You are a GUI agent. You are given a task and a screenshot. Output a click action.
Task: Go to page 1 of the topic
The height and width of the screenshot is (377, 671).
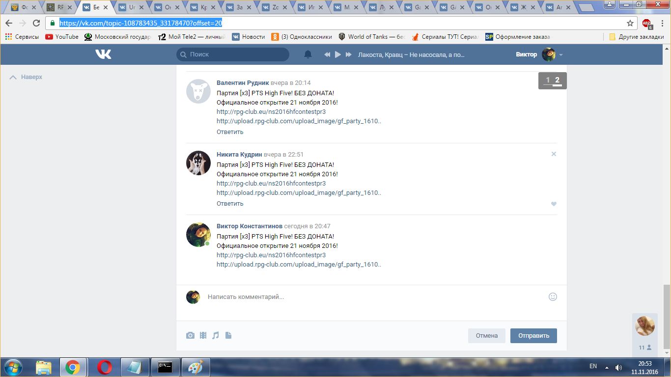(548, 81)
